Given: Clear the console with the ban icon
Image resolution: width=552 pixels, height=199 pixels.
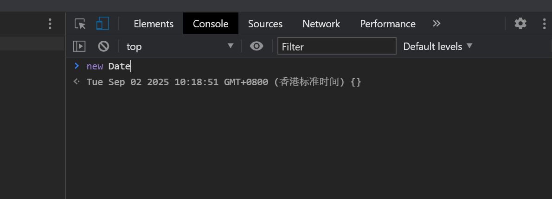Looking at the screenshot, I should pyautogui.click(x=103, y=46).
